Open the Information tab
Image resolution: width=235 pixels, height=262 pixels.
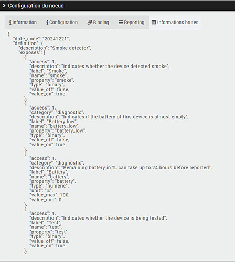[x=23, y=23]
